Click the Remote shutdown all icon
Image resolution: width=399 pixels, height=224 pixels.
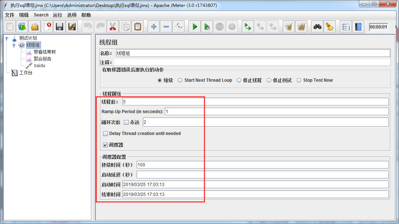tap(273, 27)
